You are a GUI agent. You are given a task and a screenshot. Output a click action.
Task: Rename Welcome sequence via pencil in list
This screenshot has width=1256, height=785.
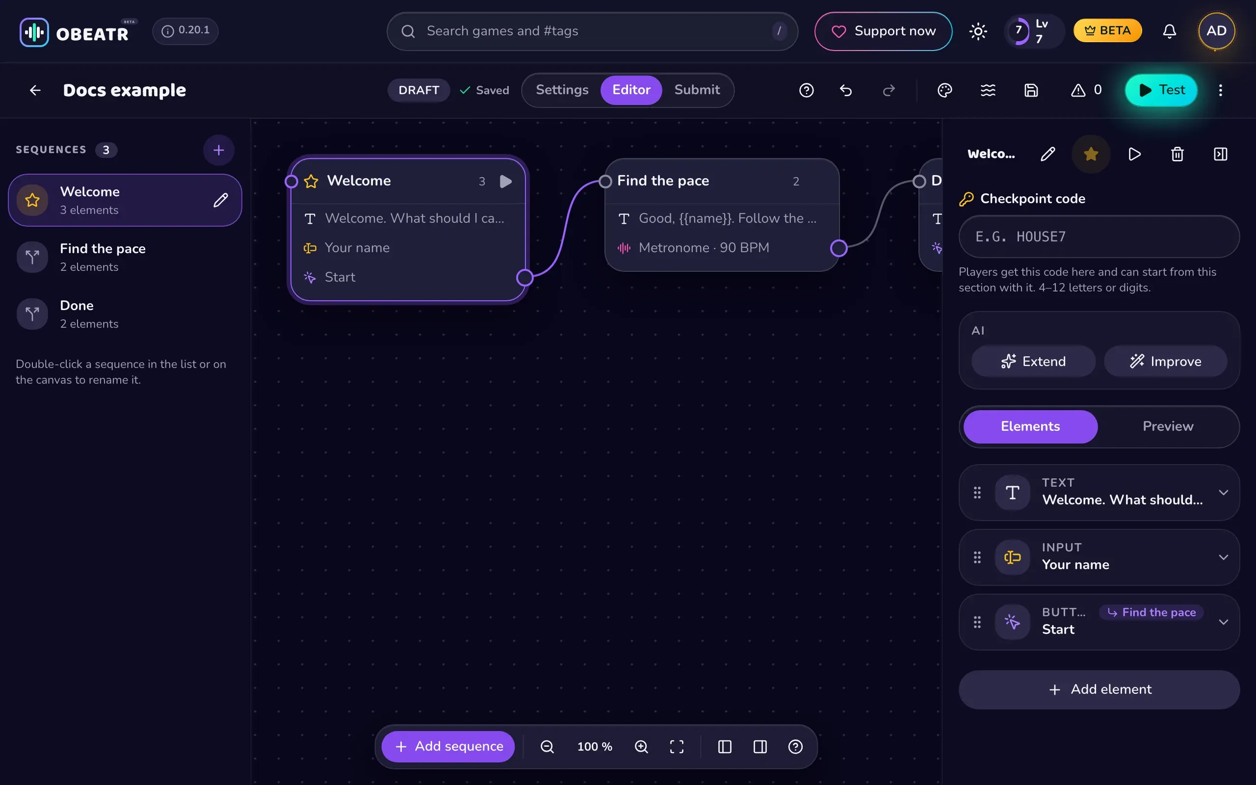(x=221, y=200)
